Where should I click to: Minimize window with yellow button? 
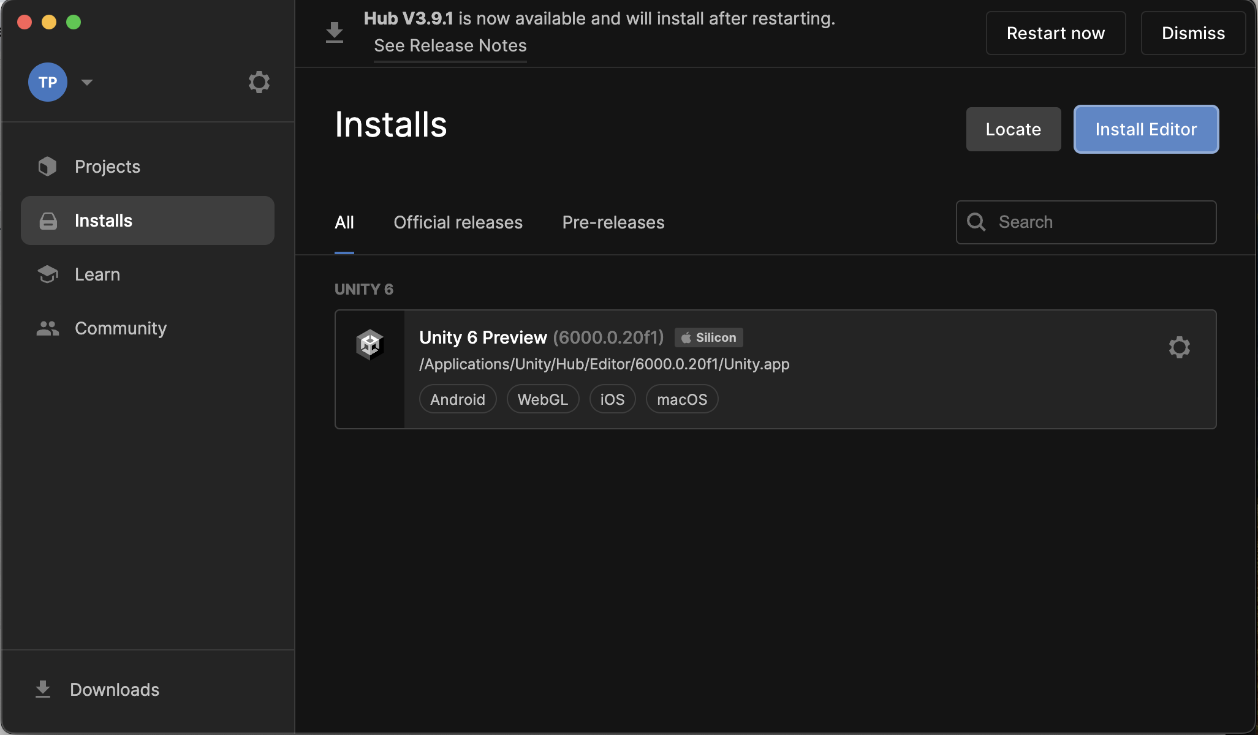point(49,22)
